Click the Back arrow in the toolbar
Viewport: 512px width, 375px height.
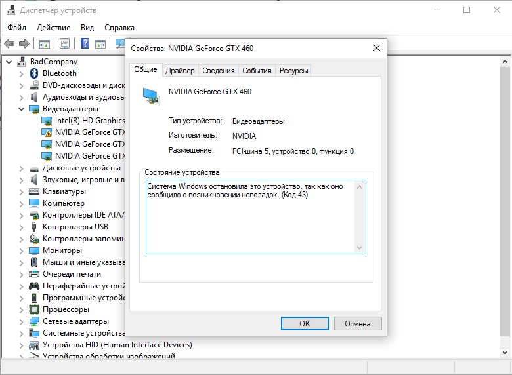9,44
